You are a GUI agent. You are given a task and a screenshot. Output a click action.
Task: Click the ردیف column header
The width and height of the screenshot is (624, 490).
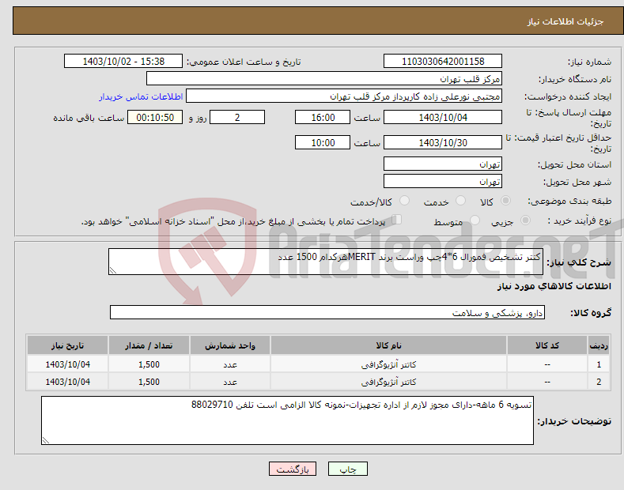(599, 345)
